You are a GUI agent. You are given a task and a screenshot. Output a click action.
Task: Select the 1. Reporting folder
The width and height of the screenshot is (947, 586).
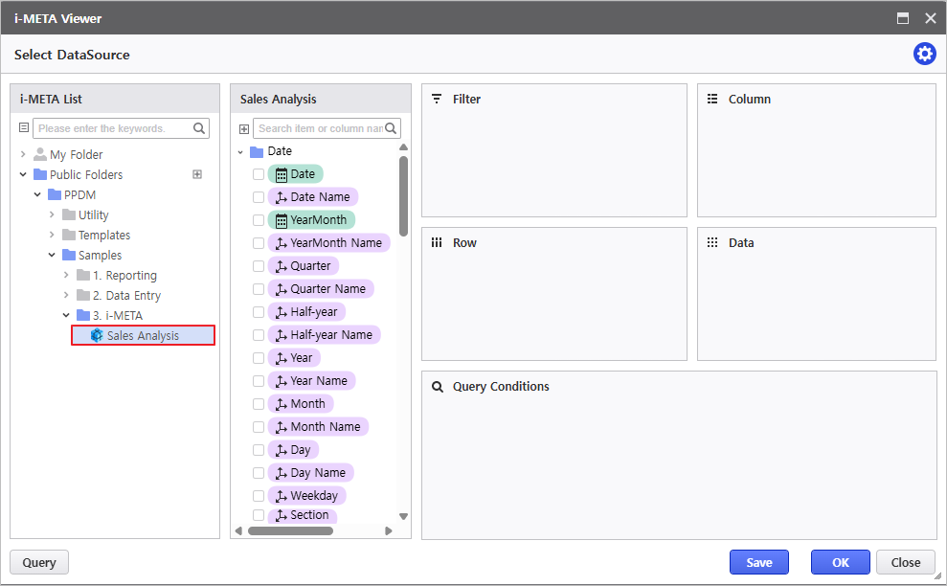pyautogui.click(x=124, y=276)
